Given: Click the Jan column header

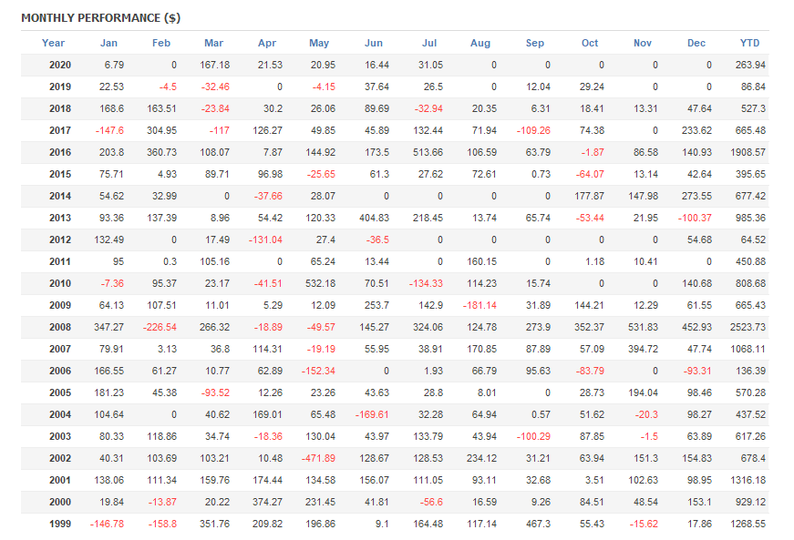Looking at the screenshot, I should (108, 43).
